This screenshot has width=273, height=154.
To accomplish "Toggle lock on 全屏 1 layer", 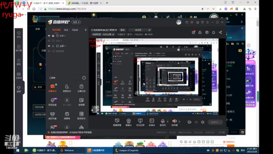I will coord(53,46).
